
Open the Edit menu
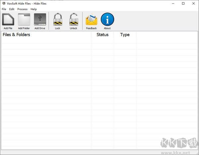point(12,9)
